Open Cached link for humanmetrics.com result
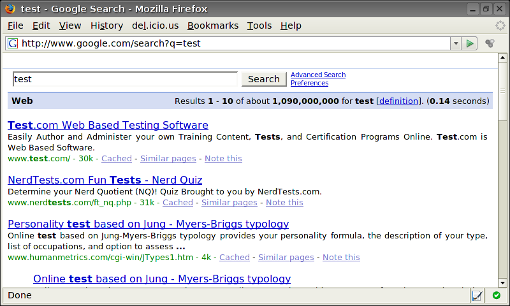The image size is (510, 306). 234,257
